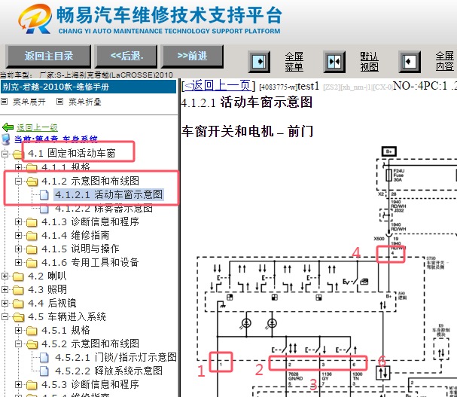
Task: Expand the 4.1.5 说明与操作 node
Action: point(18,249)
